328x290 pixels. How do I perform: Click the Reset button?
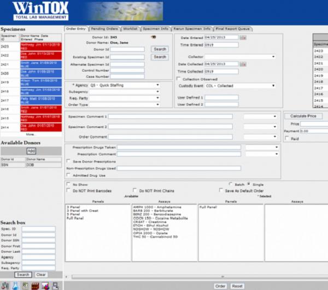pos(237,286)
